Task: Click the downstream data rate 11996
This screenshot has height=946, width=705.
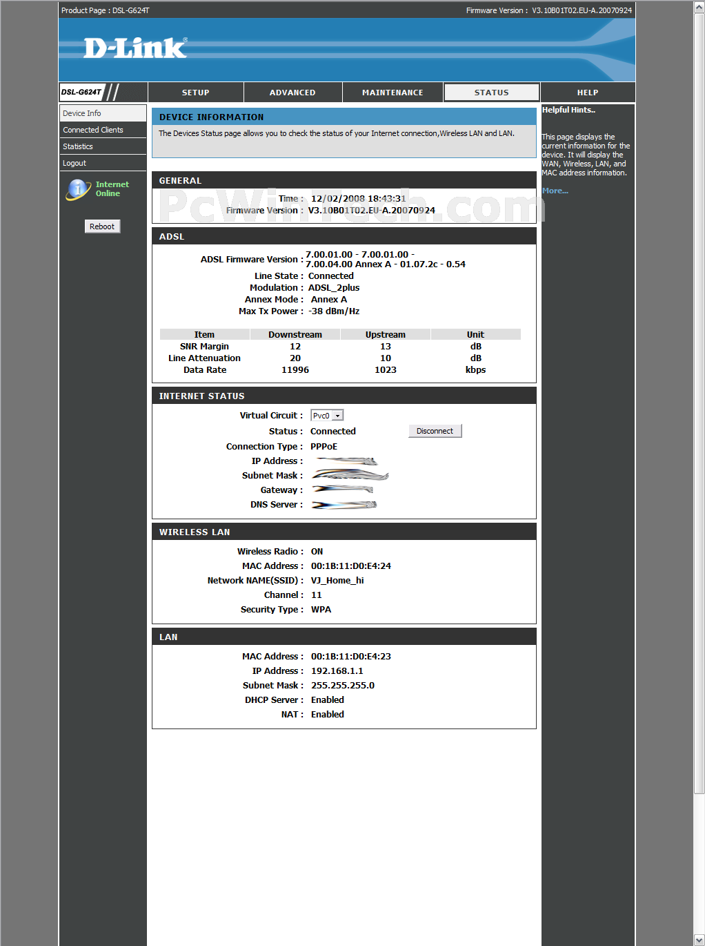Action: point(295,370)
